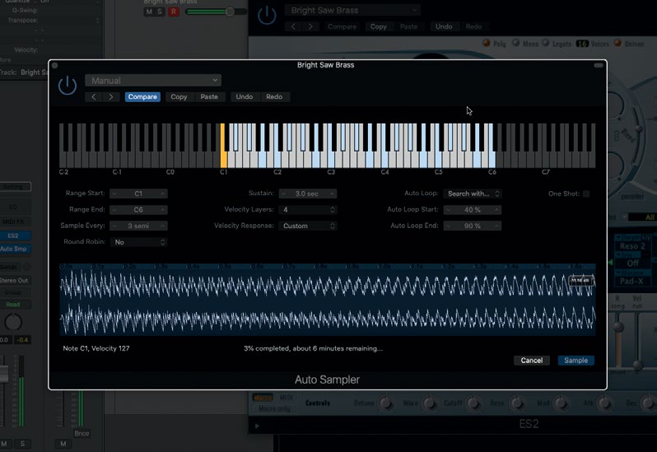Image resolution: width=657 pixels, height=452 pixels.
Task: Decrease Sustain time
Action: [x=284, y=193]
